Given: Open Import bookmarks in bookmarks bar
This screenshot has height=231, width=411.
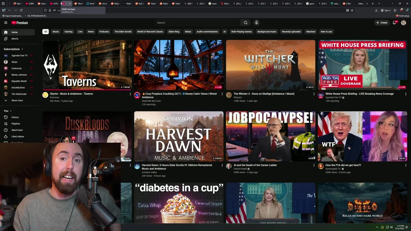Looking at the screenshot, I should (x=12, y=16).
